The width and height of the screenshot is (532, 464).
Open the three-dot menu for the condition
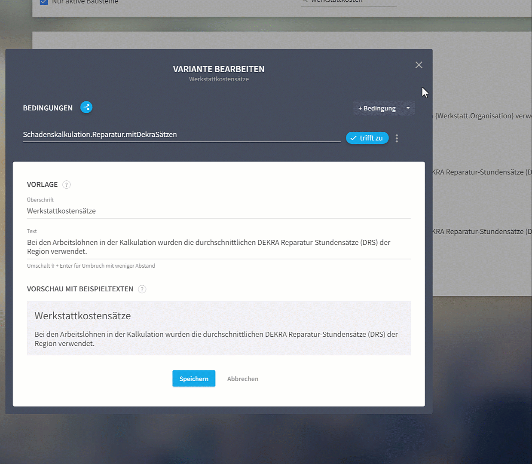[397, 138]
